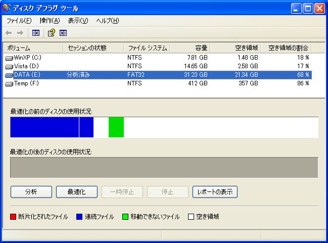Click the 18 % free percentage cell
Image resolution: width=328 pixels, height=243 pixels.
(303, 58)
